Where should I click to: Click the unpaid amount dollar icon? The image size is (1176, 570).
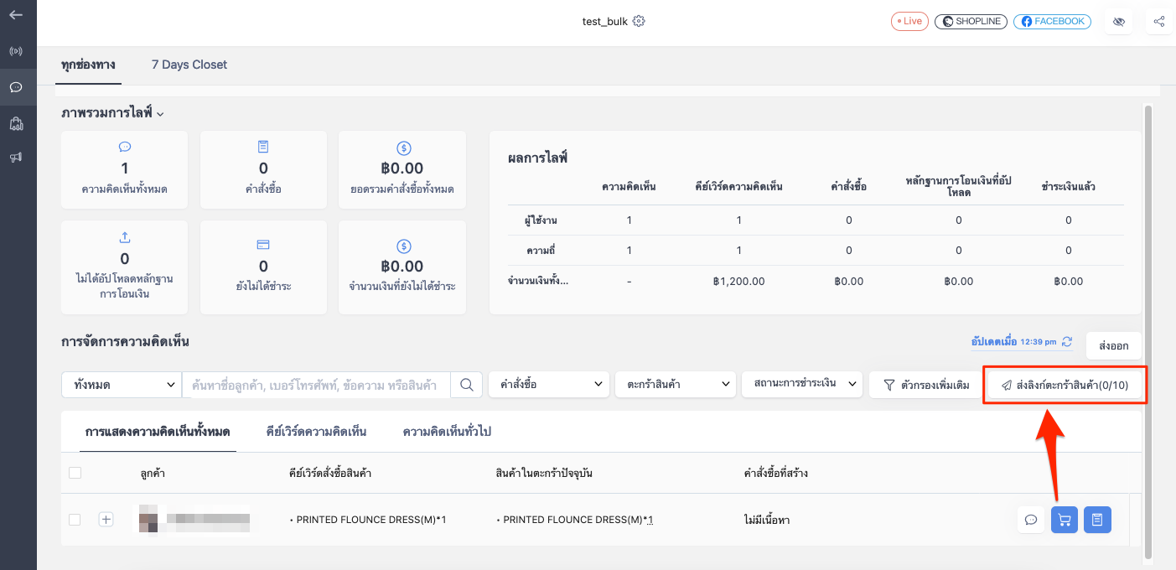(402, 246)
